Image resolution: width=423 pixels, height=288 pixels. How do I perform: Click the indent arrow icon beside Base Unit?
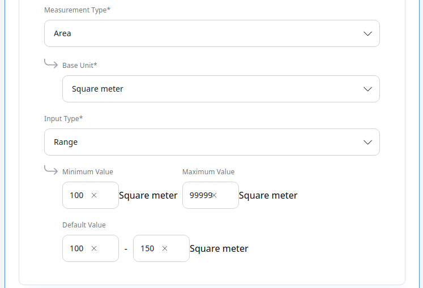click(x=51, y=64)
